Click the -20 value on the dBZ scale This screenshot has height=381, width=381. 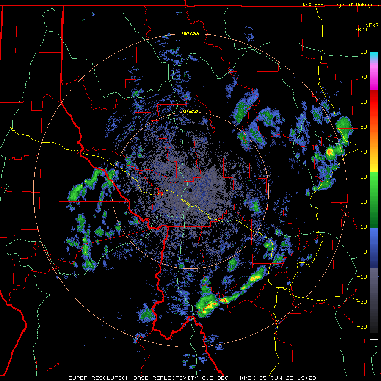362,301
